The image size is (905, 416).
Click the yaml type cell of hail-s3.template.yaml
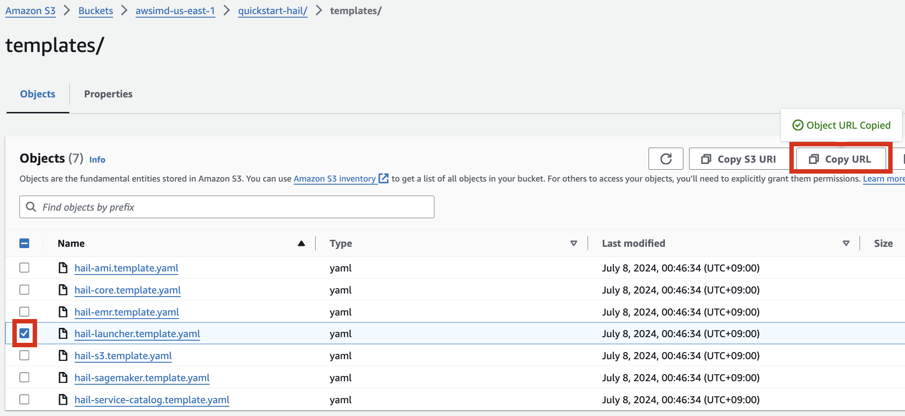pos(340,356)
